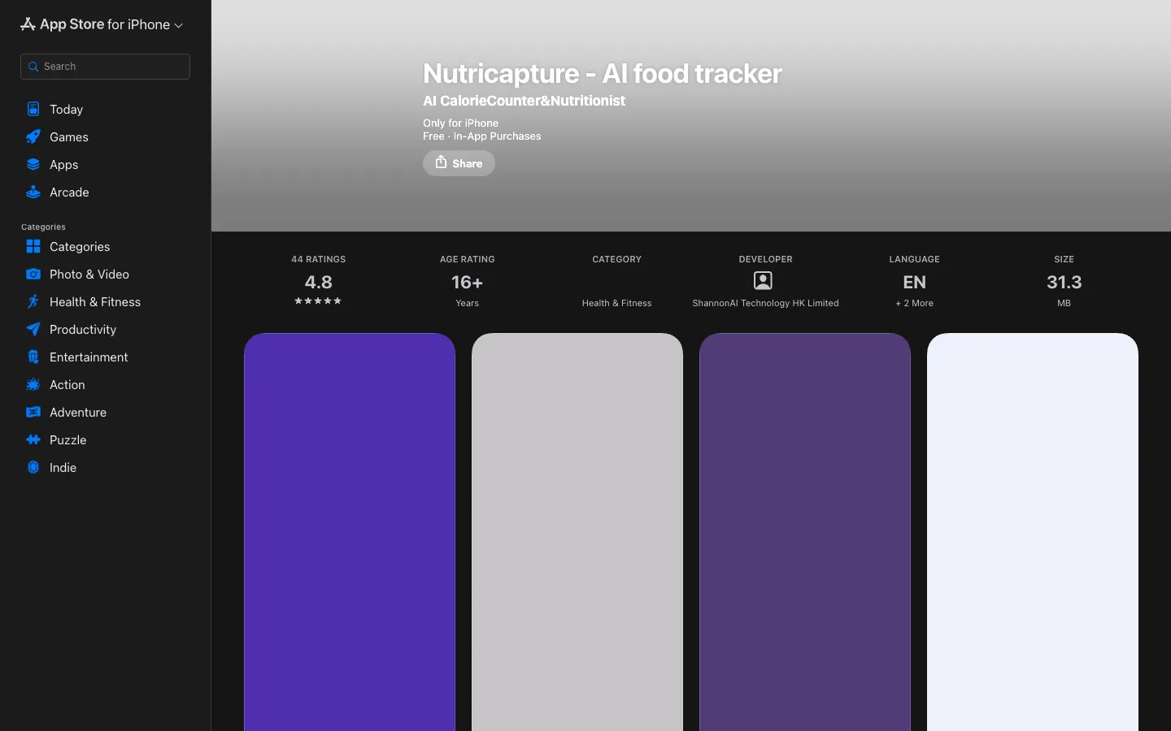Select the Productivity paper plane icon
1171x731 pixels.
pyautogui.click(x=33, y=329)
